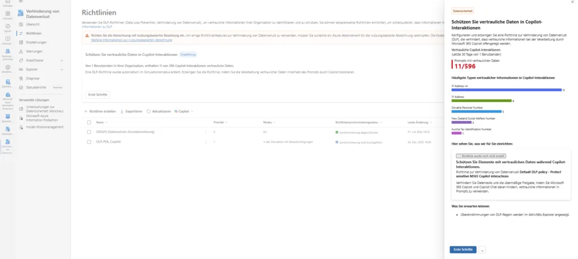The width and height of the screenshot is (578, 259).
Task: Open Empfehlungen in the sidebar
Action: [37, 42]
